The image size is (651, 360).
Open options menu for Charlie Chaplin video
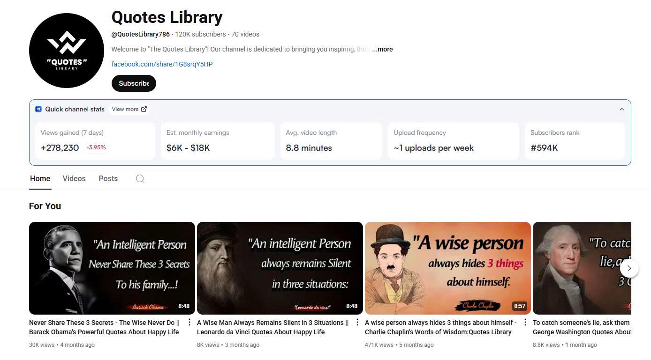[525, 323]
